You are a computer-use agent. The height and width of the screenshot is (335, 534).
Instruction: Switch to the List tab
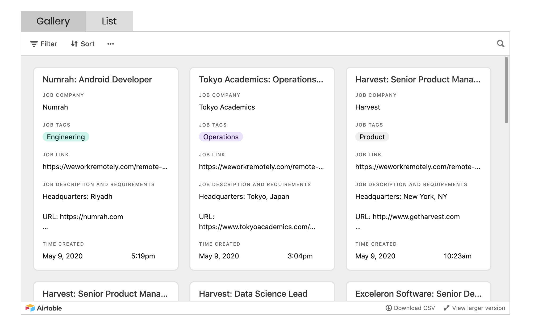109,21
